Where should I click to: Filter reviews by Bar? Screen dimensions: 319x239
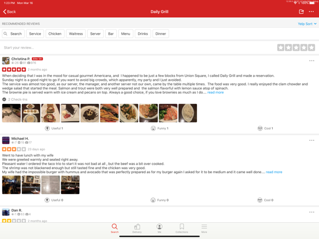pos(111,33)
